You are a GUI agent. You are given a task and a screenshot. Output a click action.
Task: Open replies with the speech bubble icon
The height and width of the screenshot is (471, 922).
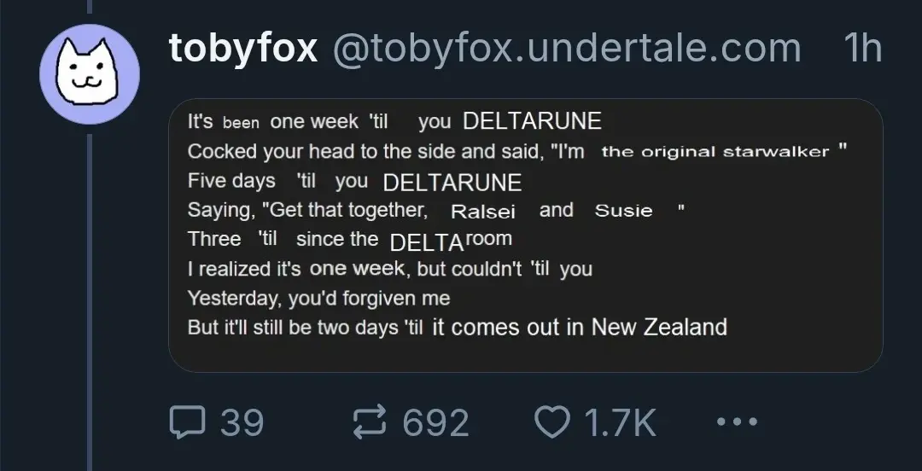(x=188, y=422)
